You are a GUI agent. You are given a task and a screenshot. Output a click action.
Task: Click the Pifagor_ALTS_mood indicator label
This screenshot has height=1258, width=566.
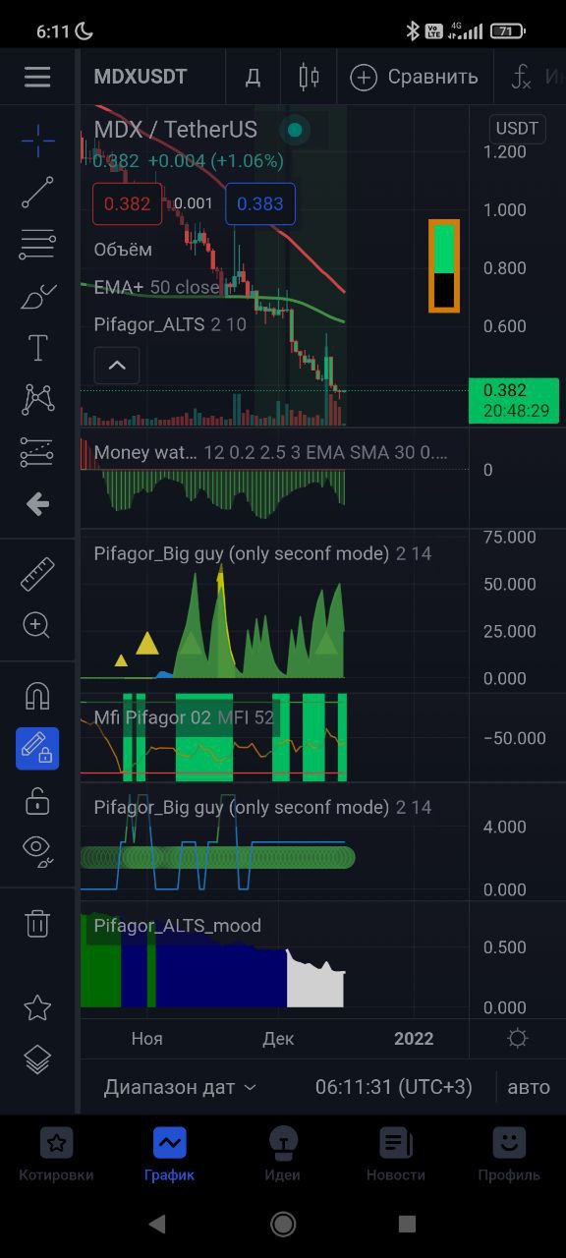pyautogui.click(x=178, y=926)
